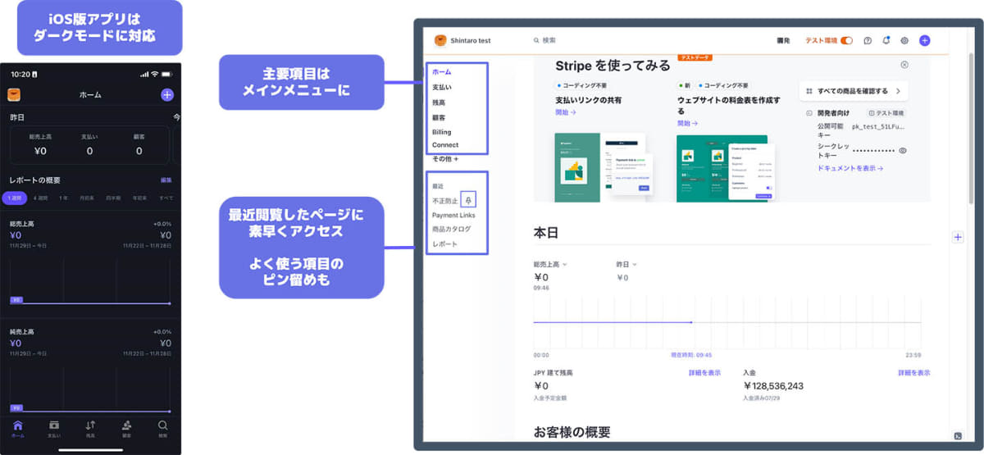
Task: Select 支払い in the sidebar menu
Action: click(x=441, y=87)
